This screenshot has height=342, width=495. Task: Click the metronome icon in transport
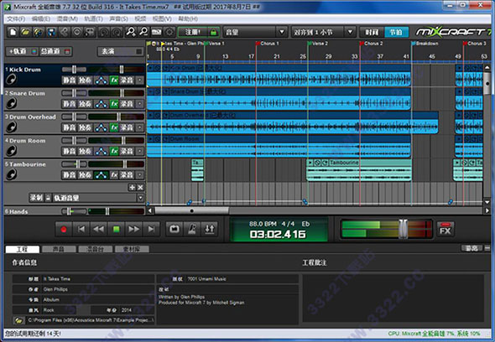[x=192, y=229]
